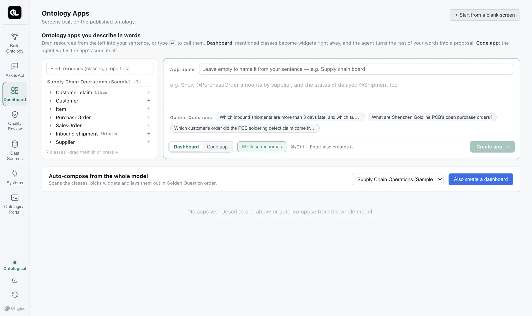Click the Ontological status indicator
Screen dimensions: 532x316
click(15, 266)
